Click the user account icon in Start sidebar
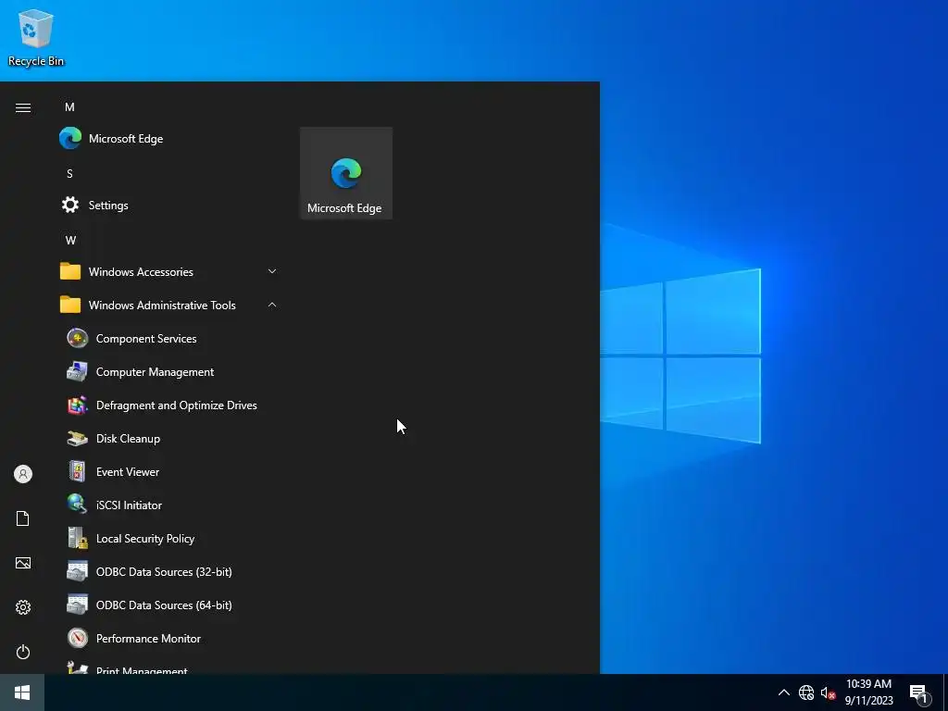Screen dimensions: 948x711 pos(23,474)
